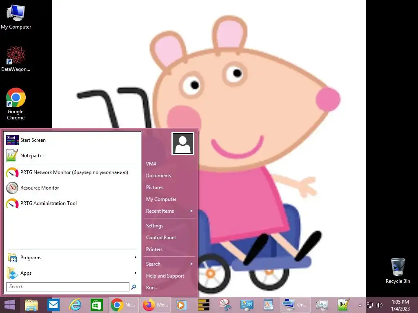Switch to the Chrome taskbar window
This screenshot has height=313, width=418.
coord(123,305)
